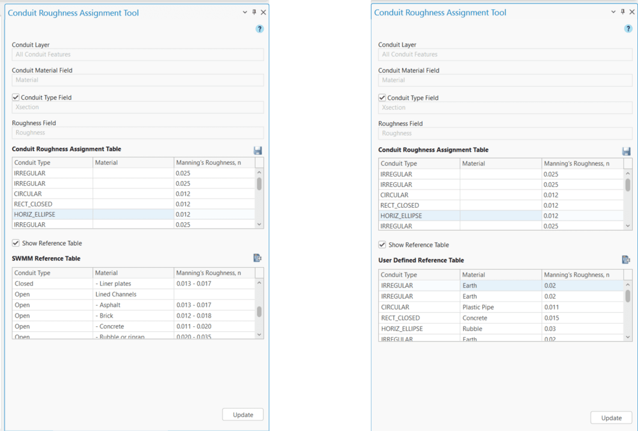The image size is (638, 431).
Task: Click the down arrow of the assignment table scrollbar
Action: (259, 224)
